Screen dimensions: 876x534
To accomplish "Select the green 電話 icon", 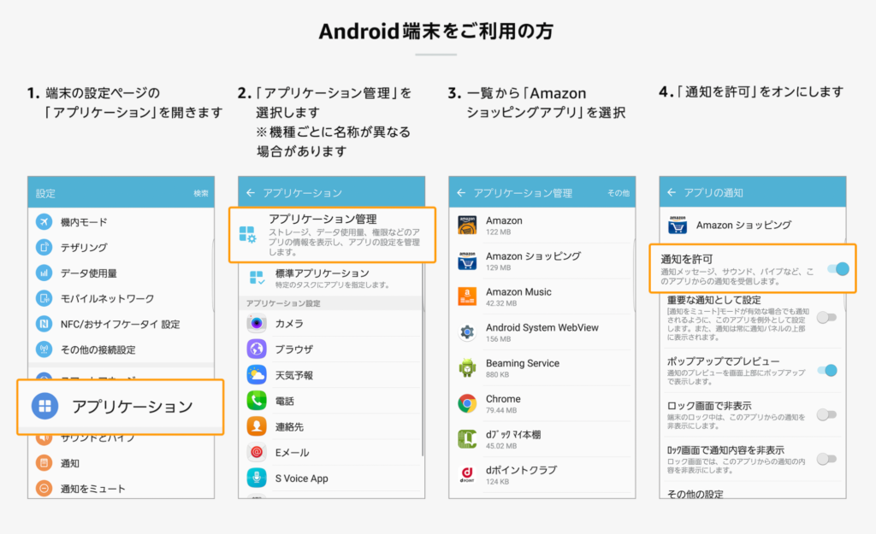I will click(257, 400).
